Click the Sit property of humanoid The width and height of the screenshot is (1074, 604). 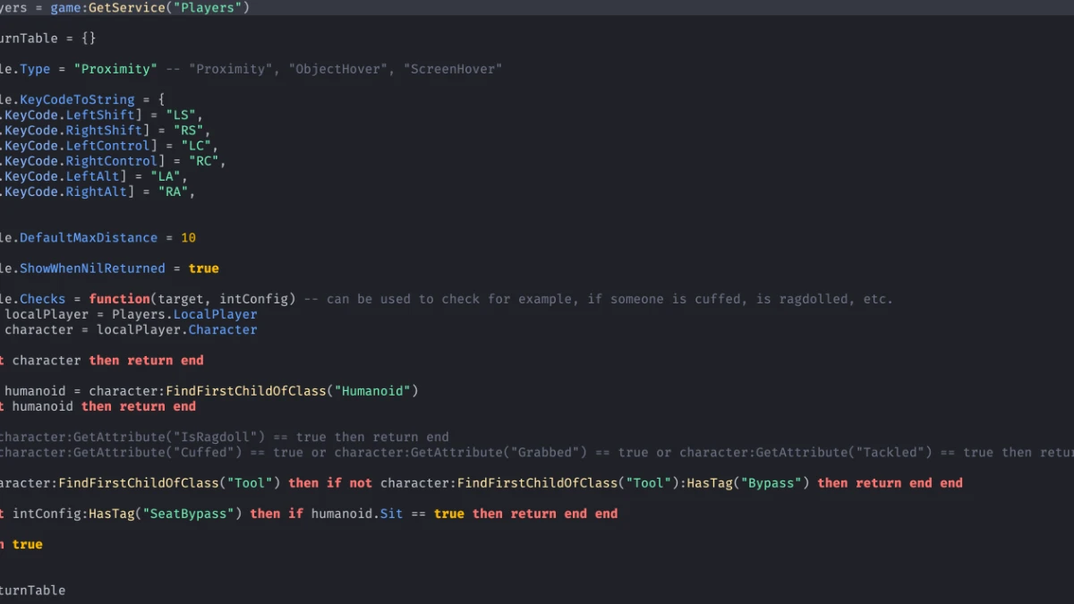(391, 514)
